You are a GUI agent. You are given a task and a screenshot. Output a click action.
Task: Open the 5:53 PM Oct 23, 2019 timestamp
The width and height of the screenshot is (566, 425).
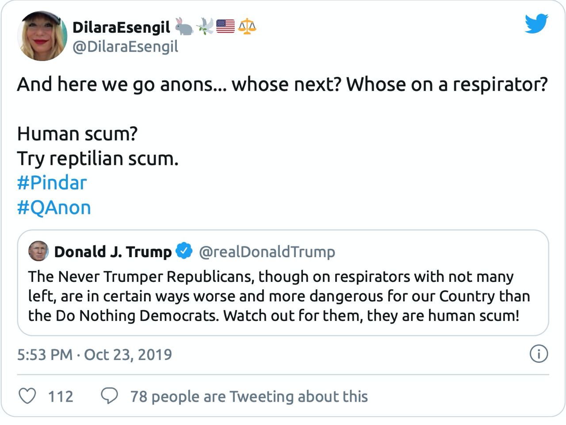tap(95, 354)
